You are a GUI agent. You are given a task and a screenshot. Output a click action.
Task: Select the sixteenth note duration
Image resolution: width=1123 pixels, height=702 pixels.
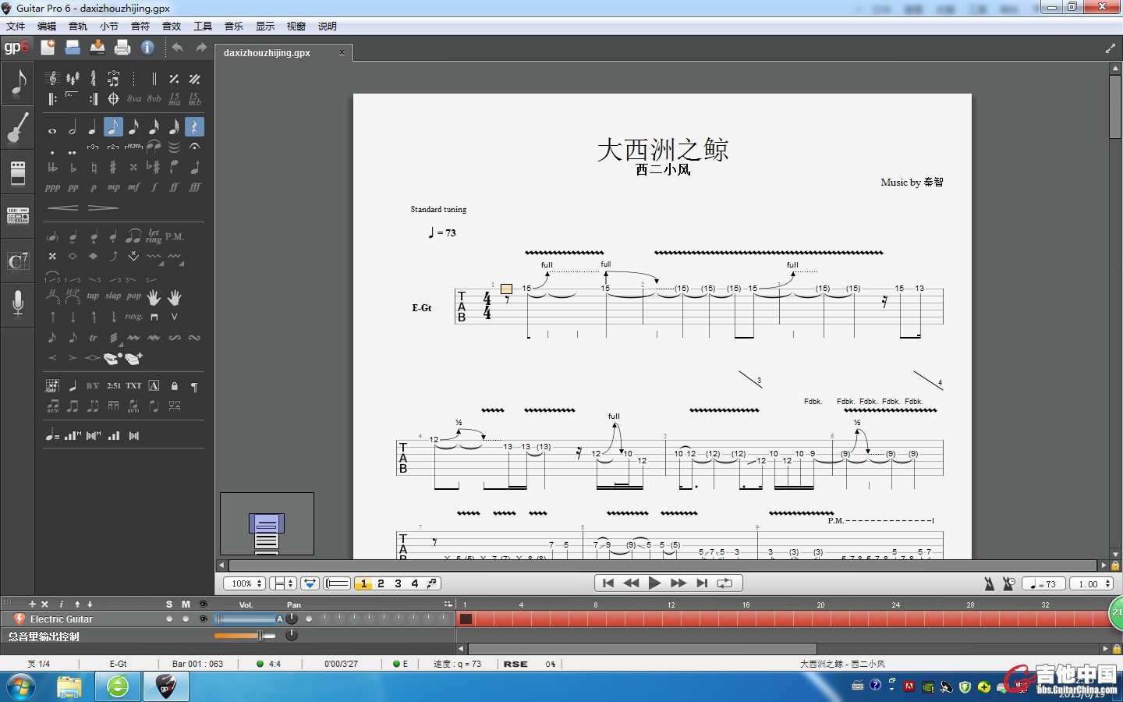133,127
